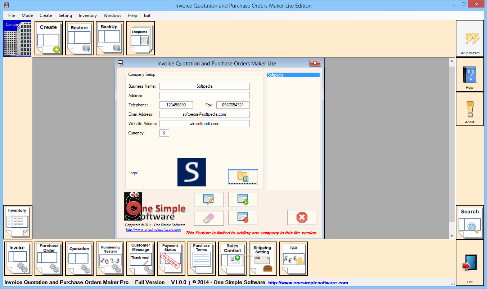Screen dimensions: 487x289
Task: Open the Search icon in the sidebar
Action: pyautogui.click(x=470, y=222)
